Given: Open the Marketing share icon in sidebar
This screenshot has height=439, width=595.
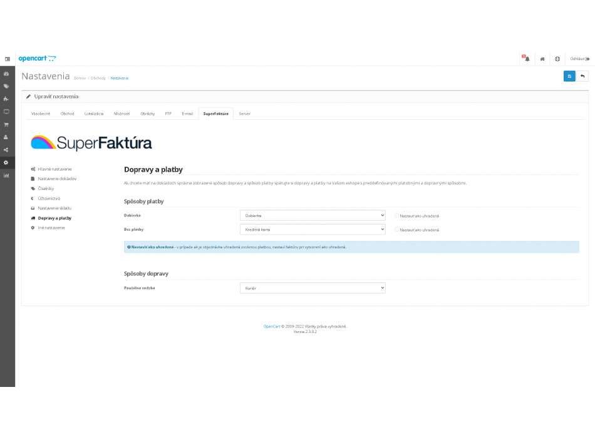Looking at the screenshot, I should point(6,150).
